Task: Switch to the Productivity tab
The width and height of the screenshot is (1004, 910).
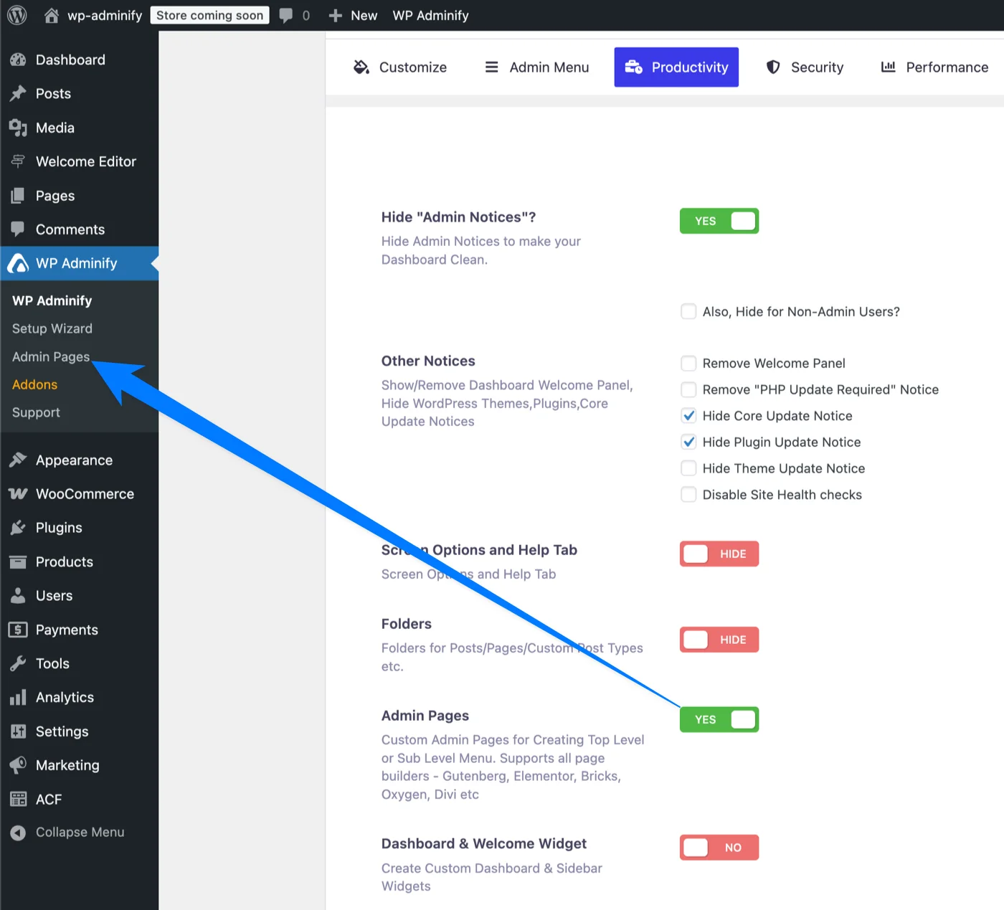Action: [x=676, y=67]
